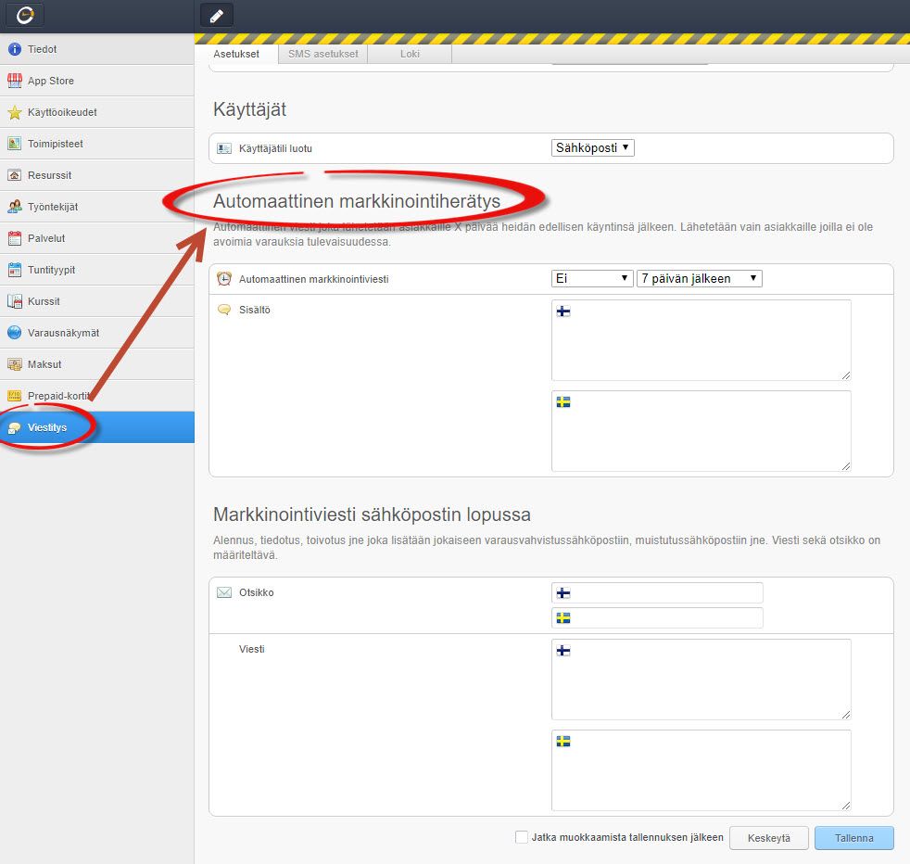Viewport: 910px width, 864px height.
Task: Click the app logo icon in header
Action: click(x=24, y=15)
